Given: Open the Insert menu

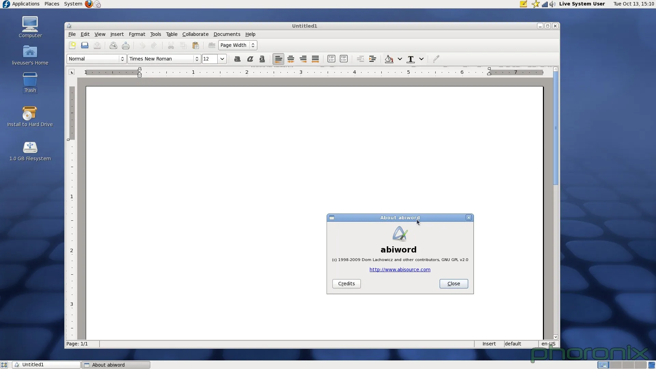Looking at the screenshot, I should click(117, 34).
